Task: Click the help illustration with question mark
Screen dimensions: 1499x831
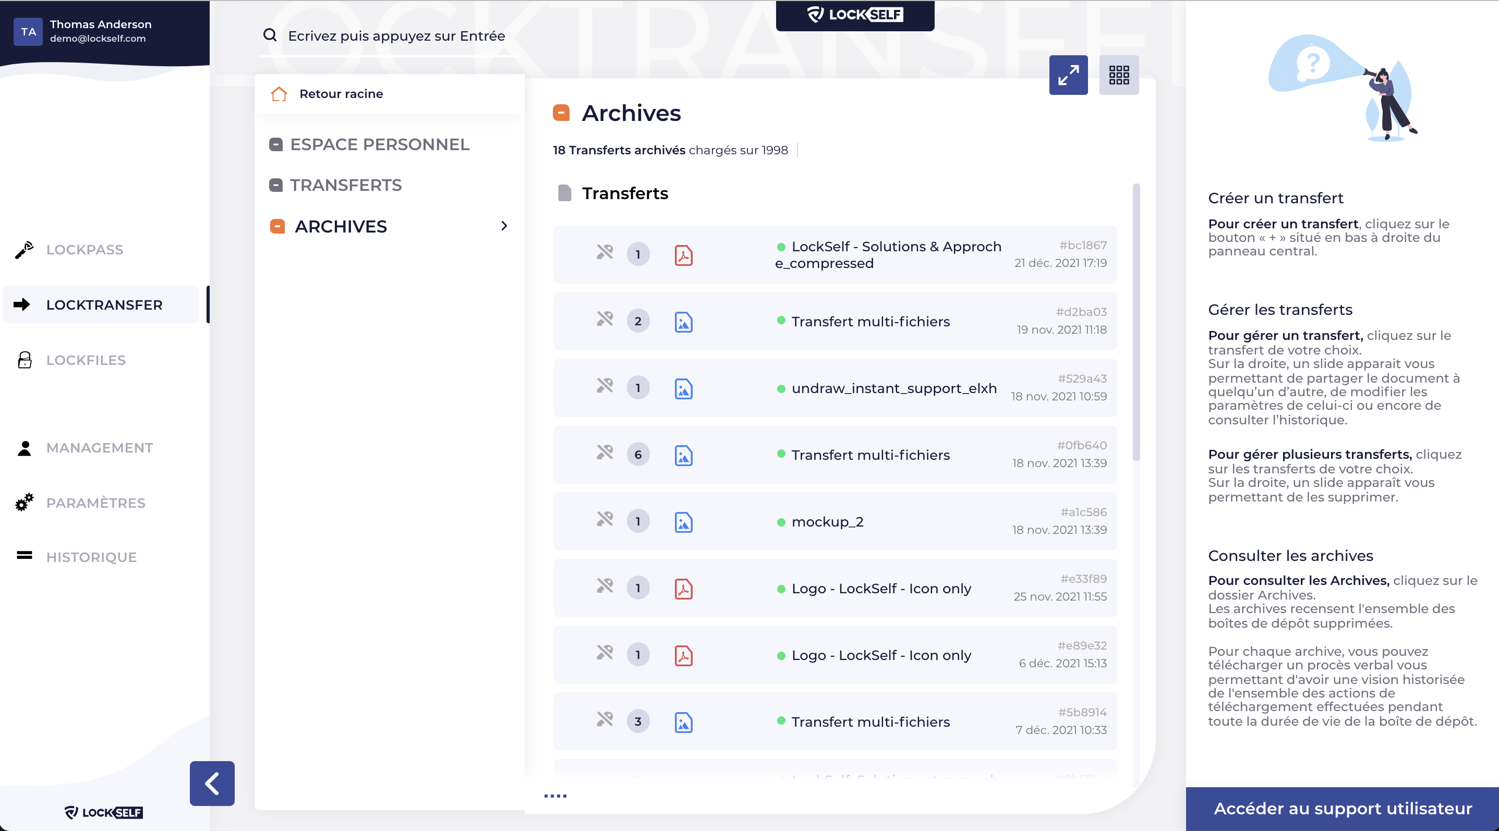Action: 1343,88
